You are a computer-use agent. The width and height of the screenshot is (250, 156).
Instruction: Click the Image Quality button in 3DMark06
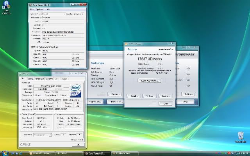coord(95,102)
